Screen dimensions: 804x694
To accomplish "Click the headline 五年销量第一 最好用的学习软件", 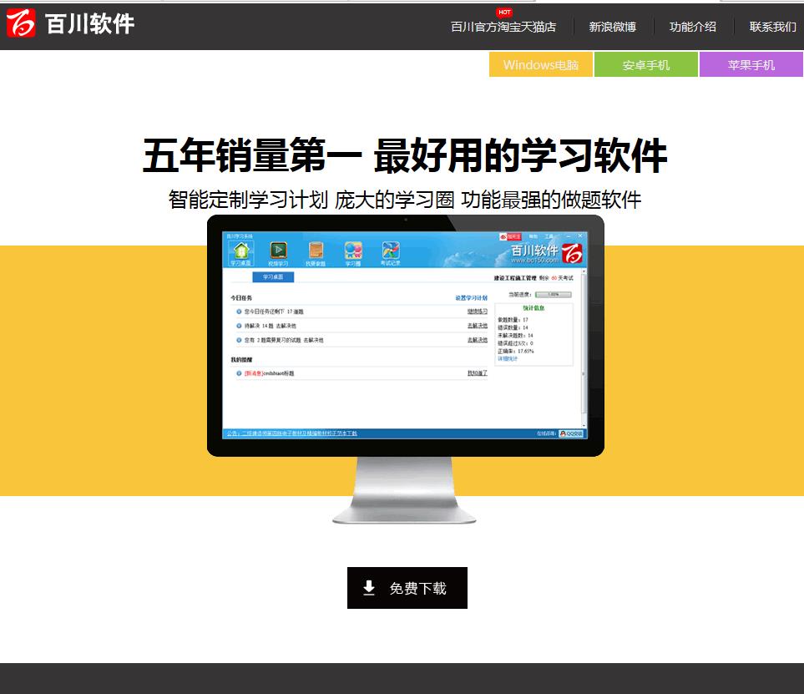I will [x=405, y=155].
